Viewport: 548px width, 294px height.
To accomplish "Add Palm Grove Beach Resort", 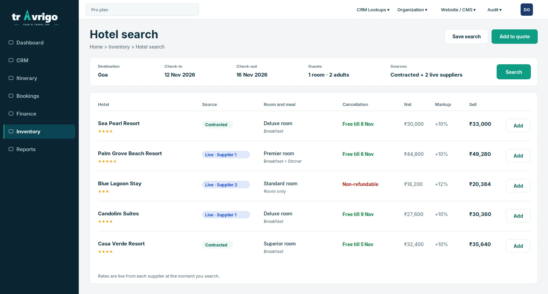I will pos(518,156).
